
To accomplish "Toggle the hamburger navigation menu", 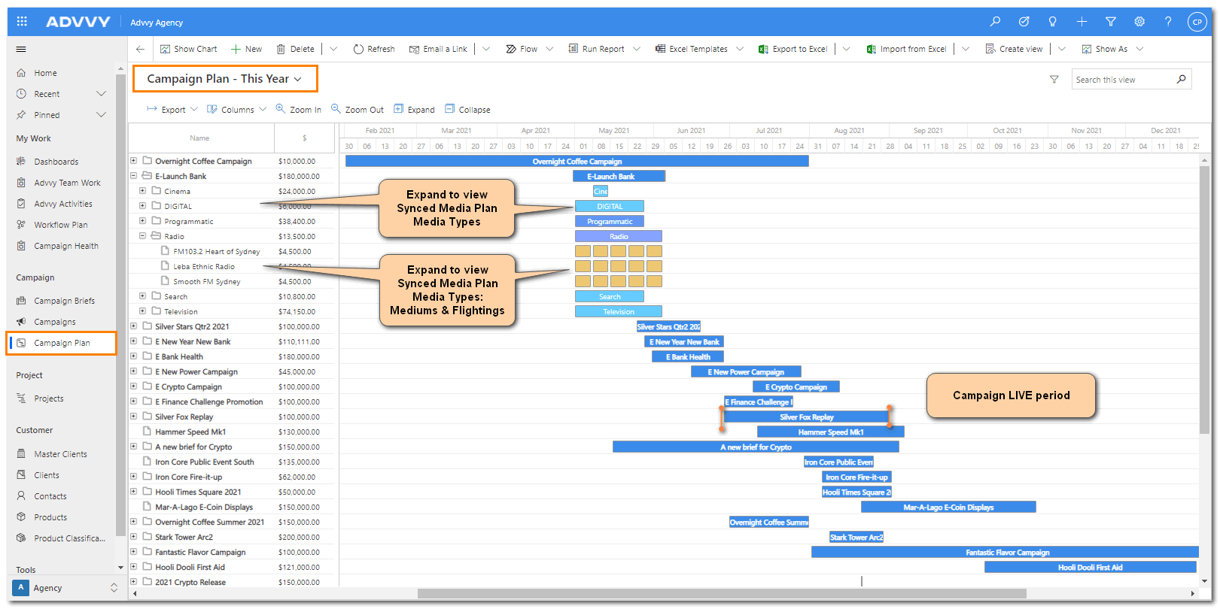I will point(21,49).
